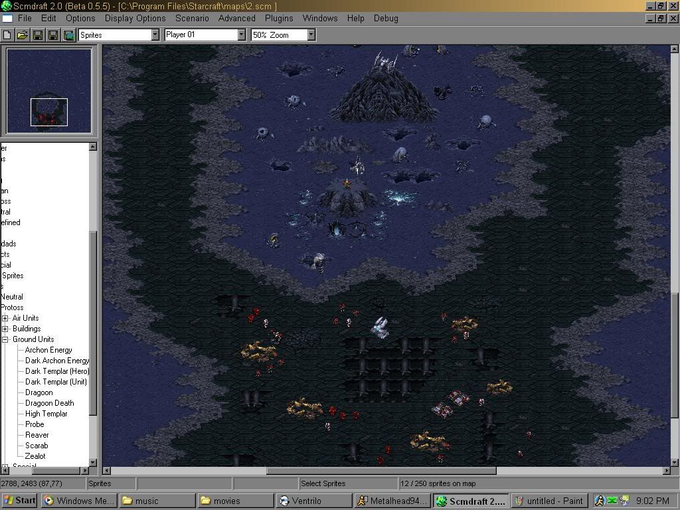The width and height of the screenshot is (680, 510).
Task: Select the Scarab sprite entry
Action: click(37, 446)
